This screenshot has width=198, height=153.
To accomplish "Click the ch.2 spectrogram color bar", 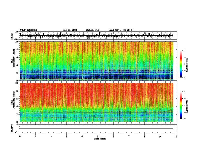I will click(x=181, y=105).
